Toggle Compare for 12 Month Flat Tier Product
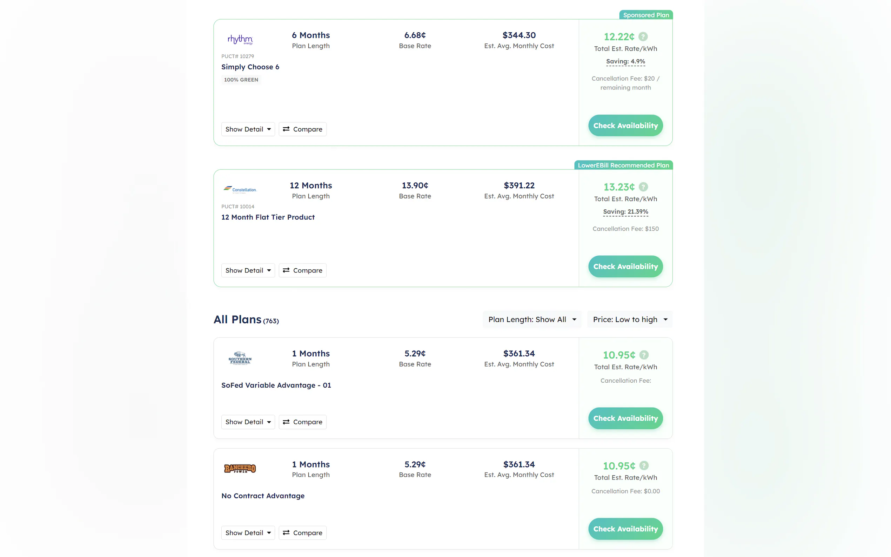 [302, 270]
